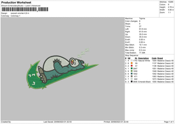Click the 'Brand' column header
Screen dimensions: 175x124
160,58
